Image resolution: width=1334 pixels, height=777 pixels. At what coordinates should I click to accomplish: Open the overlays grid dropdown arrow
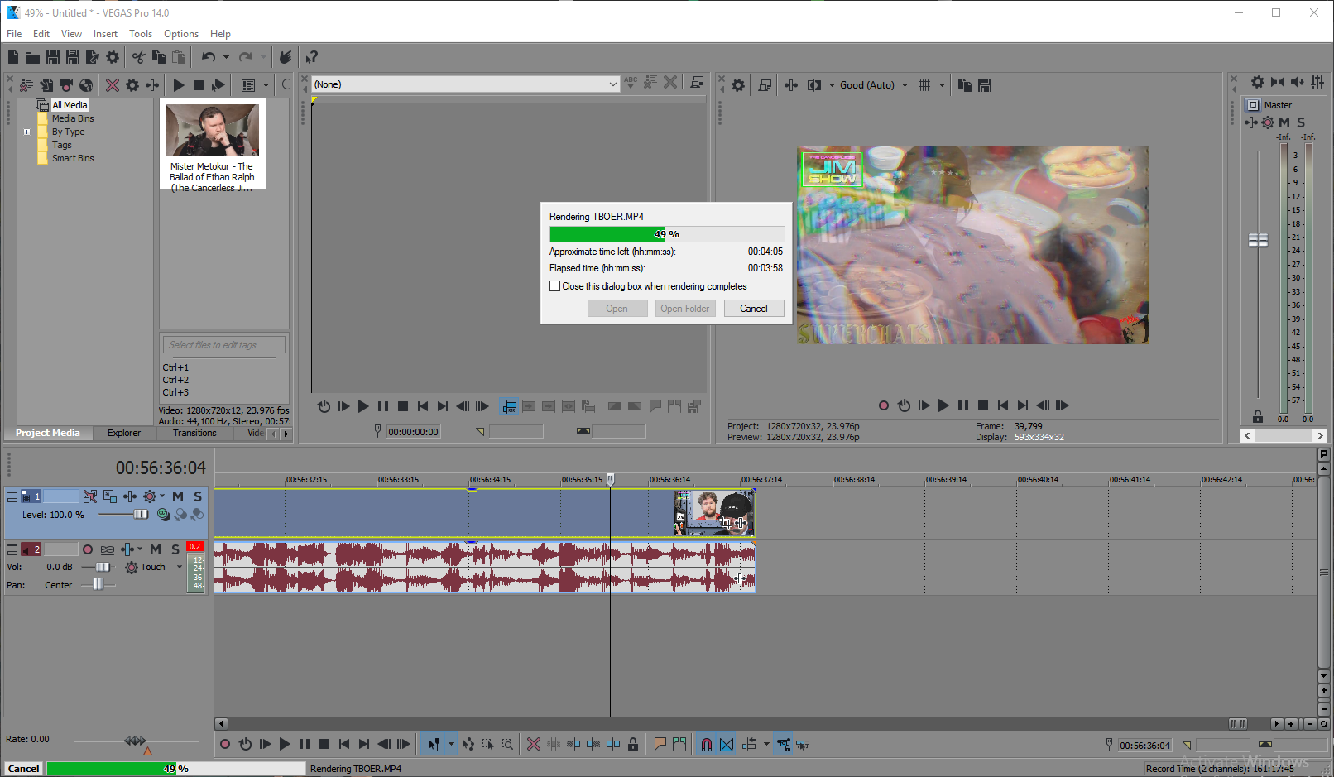(942, 85)
